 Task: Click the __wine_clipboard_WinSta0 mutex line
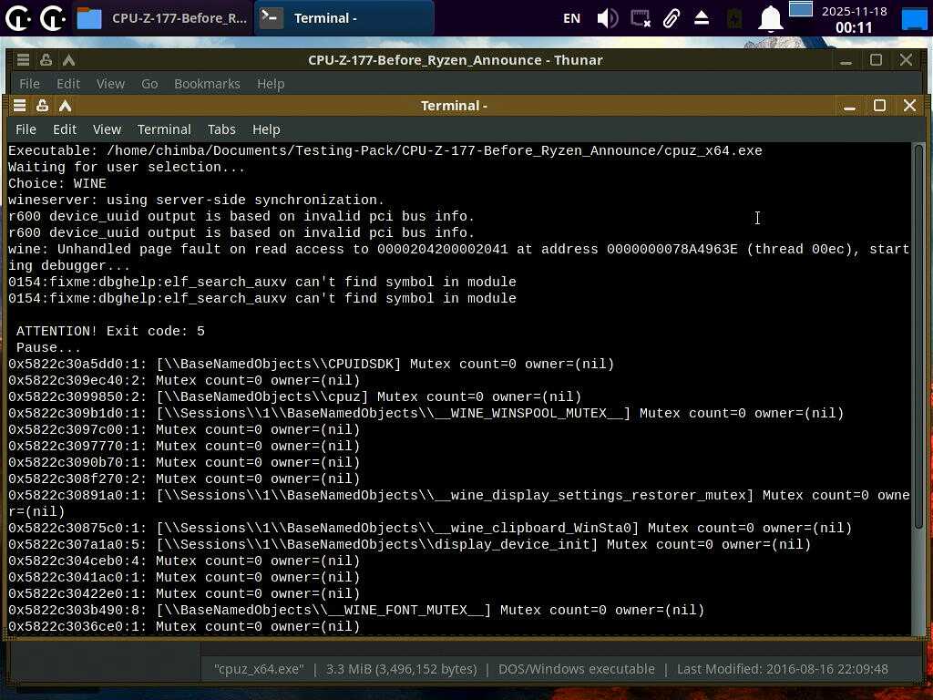click(430, 528)
